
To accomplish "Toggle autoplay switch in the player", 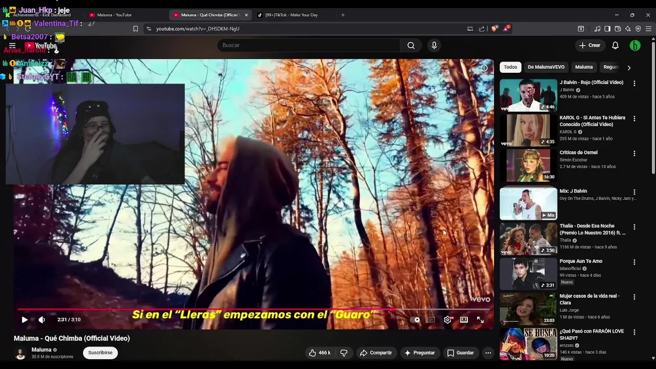I will coord(415,320).
